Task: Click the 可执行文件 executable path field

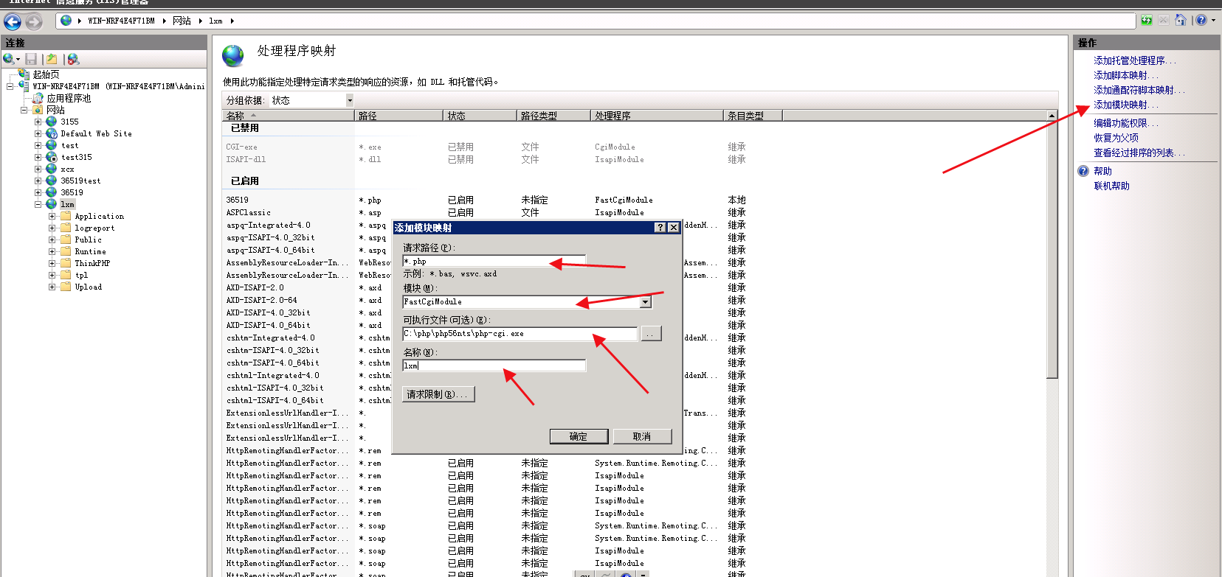Action: tap(519, 334)
